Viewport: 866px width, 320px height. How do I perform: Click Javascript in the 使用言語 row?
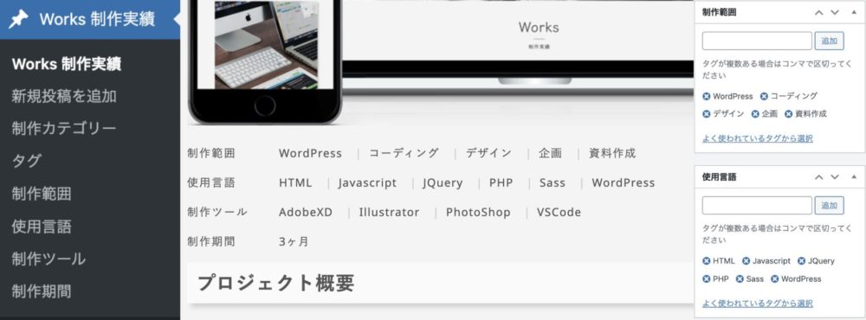click(x=367, y=183)
